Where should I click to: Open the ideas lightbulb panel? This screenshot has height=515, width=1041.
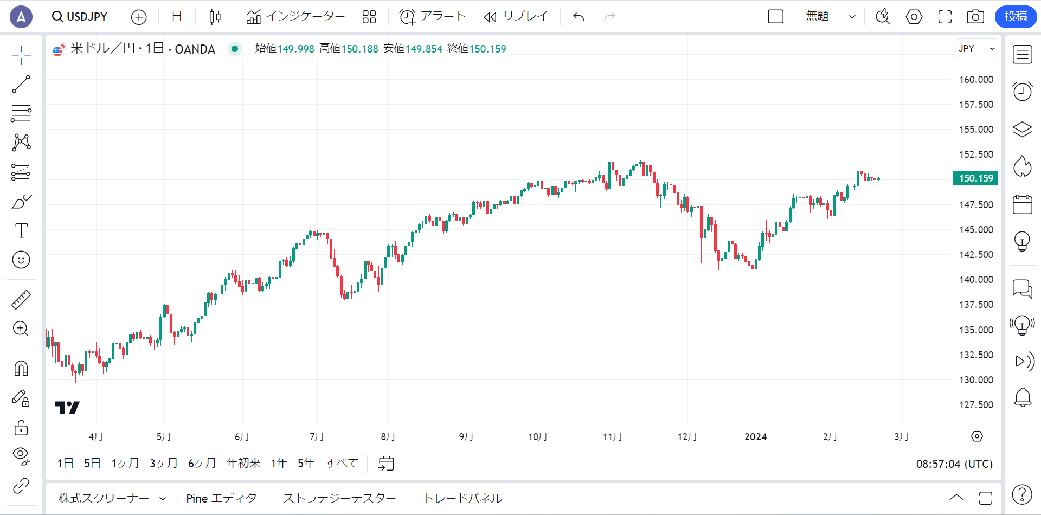(x=1023, y=241)
